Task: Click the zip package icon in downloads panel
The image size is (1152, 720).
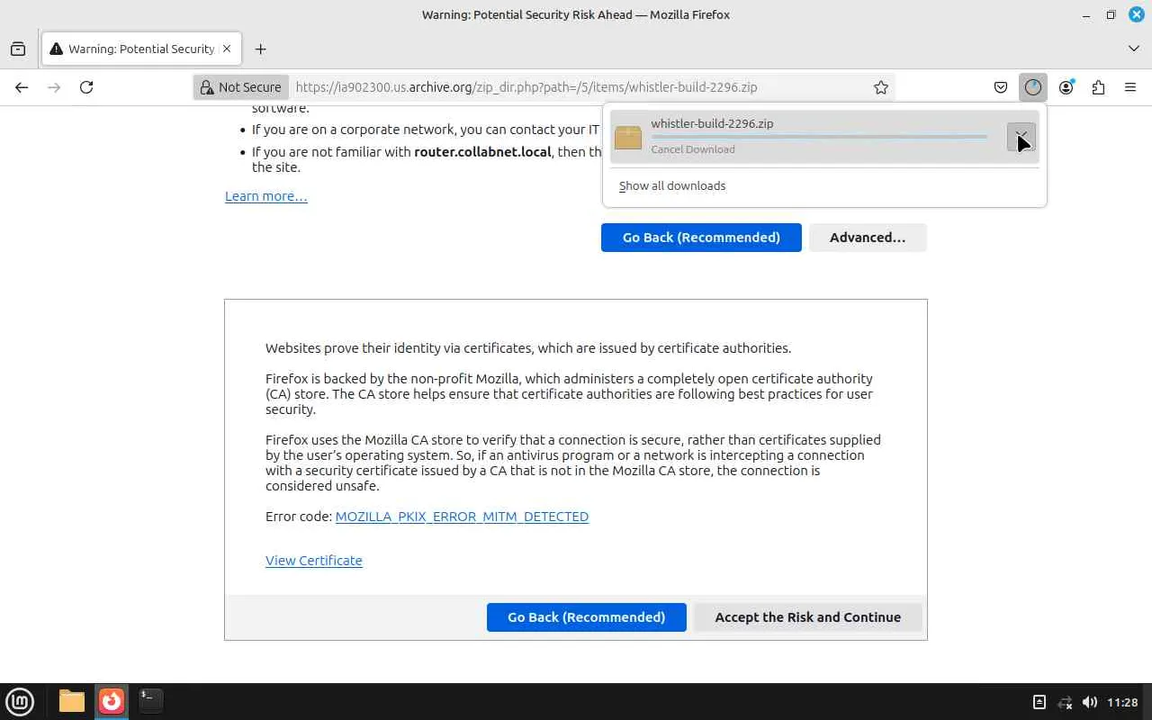Action: tap(628, 137)
